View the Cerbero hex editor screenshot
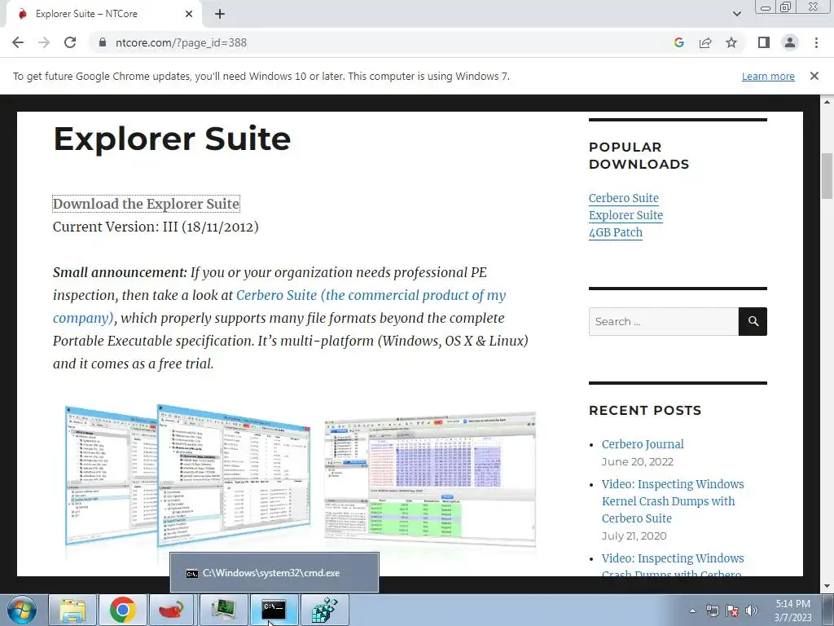Viewport: 834px width, 626px height. pos(430,478)
